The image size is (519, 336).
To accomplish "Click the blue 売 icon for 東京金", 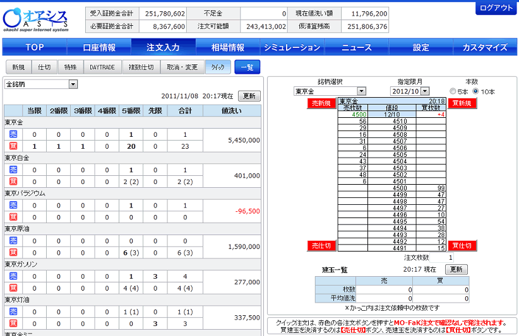I will pos(13,134).
